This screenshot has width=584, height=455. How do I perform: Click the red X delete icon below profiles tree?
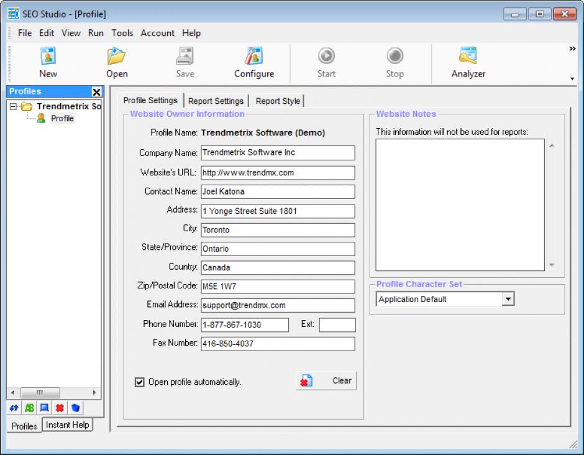click(x=60, y=408)
